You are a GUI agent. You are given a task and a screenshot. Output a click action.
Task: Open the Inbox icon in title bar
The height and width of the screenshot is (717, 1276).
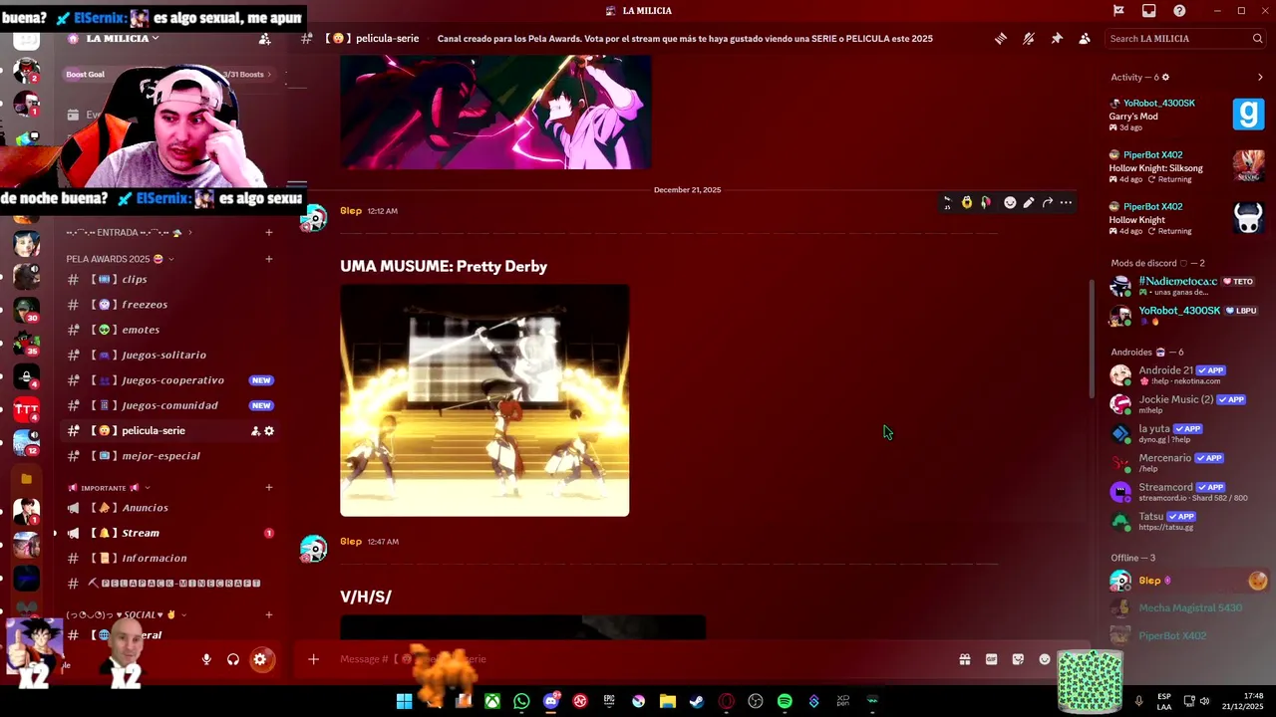[1149, 11]
